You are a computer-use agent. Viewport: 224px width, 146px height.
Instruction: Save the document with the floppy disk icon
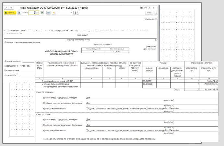pyautogui.click(x=48, y=13)
